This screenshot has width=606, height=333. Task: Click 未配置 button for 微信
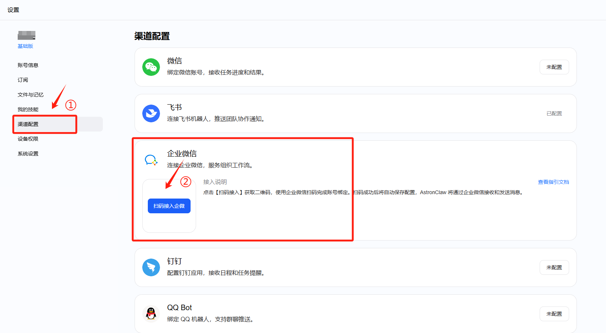point(554,67)
